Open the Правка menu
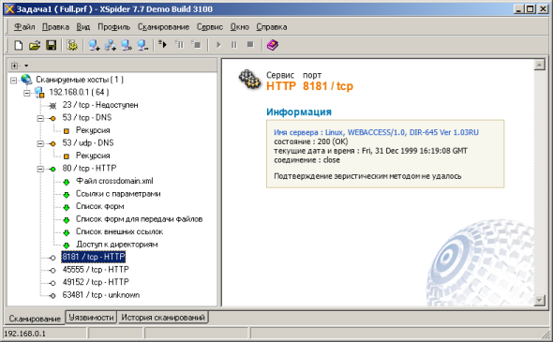 click(55, 27)
